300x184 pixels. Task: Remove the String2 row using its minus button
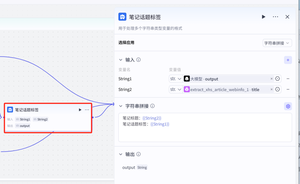point(288,89)
